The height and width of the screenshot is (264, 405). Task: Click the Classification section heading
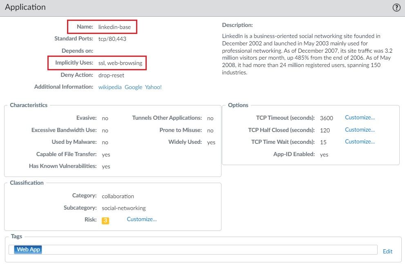point(27,183)
